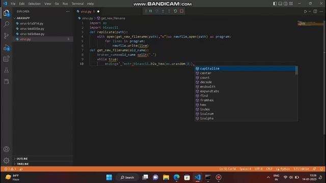Step into in debug toolbar
The height and width of the screenshot is (183, 326).
tap(163, 11)
